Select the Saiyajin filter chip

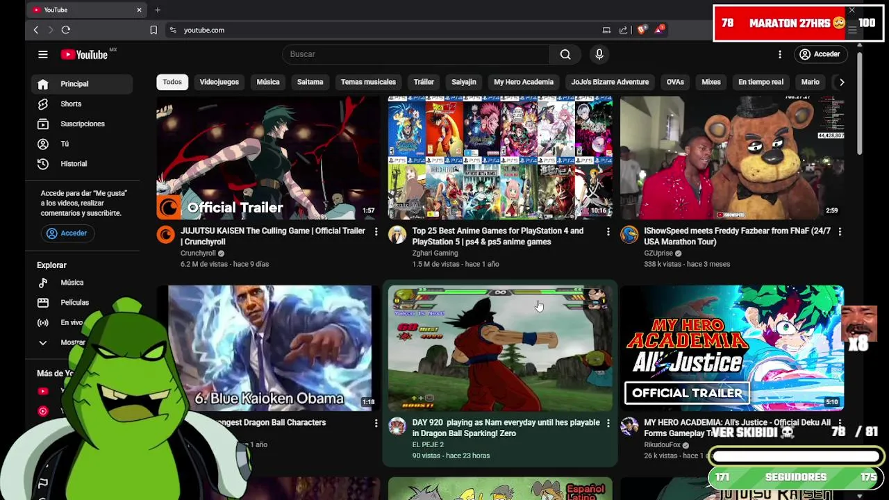click(x=464, y=82)
